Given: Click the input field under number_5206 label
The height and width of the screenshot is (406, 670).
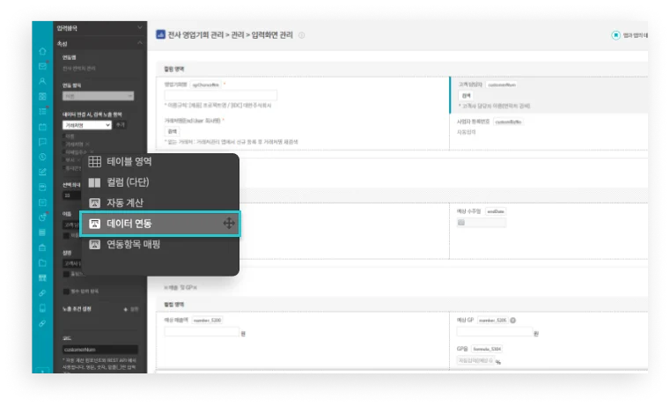Looking at the screenshot, I should click(x=495, y=332).
